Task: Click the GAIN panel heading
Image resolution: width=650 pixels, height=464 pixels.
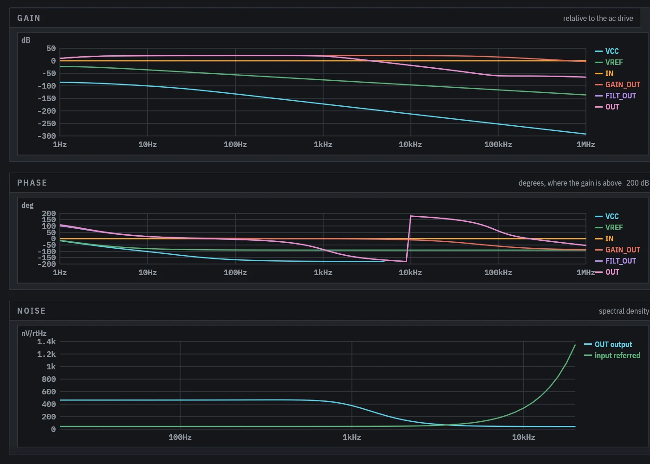Action: tap(29, 18)
